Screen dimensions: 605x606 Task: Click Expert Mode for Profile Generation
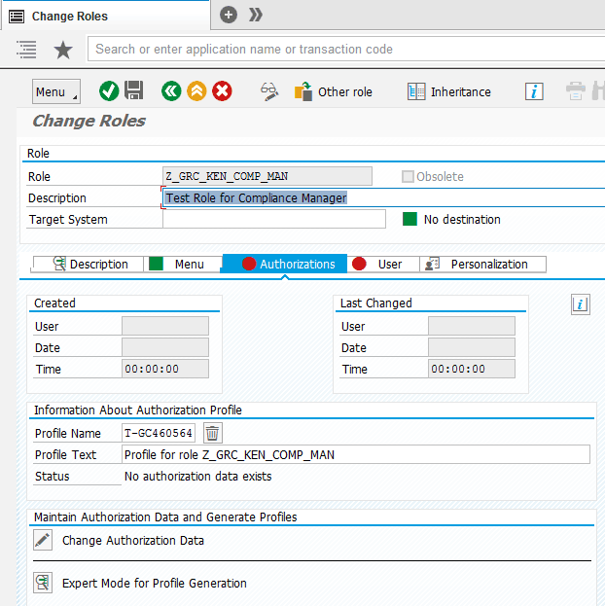tap(154, 583)
